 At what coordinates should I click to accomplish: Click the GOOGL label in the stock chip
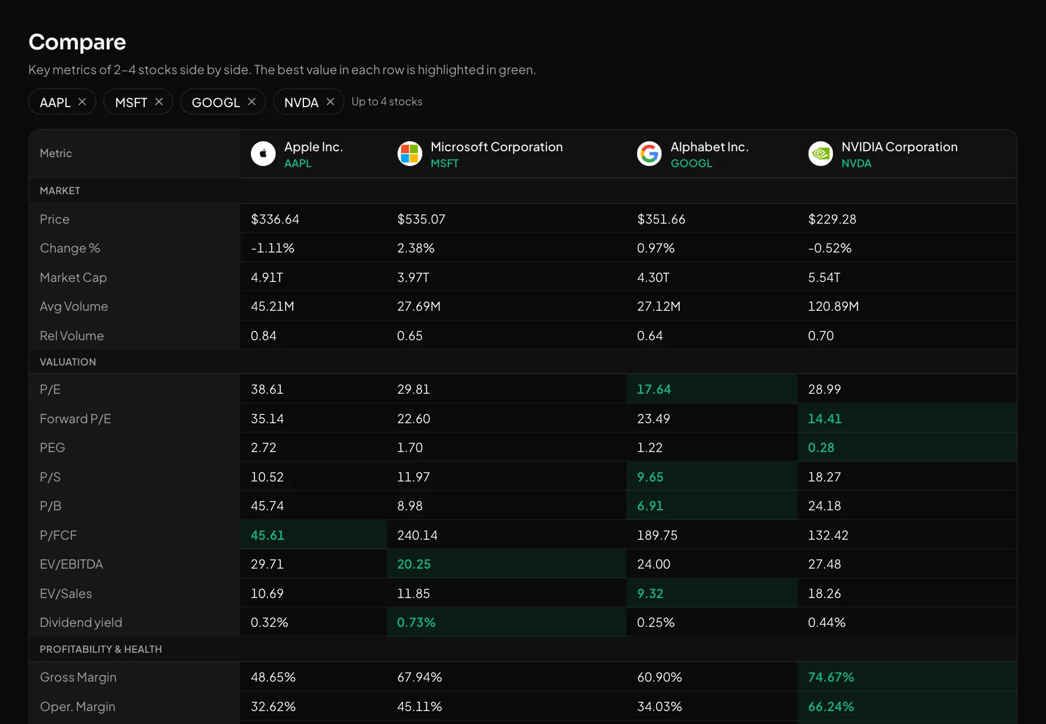[x=216, y=102]
